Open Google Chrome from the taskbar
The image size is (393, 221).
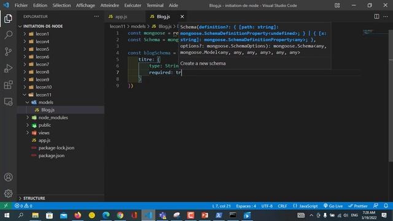(x=120, y=215)
